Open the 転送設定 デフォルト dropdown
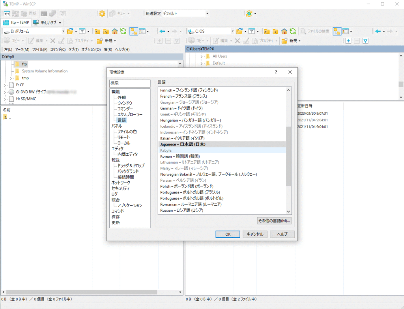This screenshot has width=404, height=309. tap(207, 13)
